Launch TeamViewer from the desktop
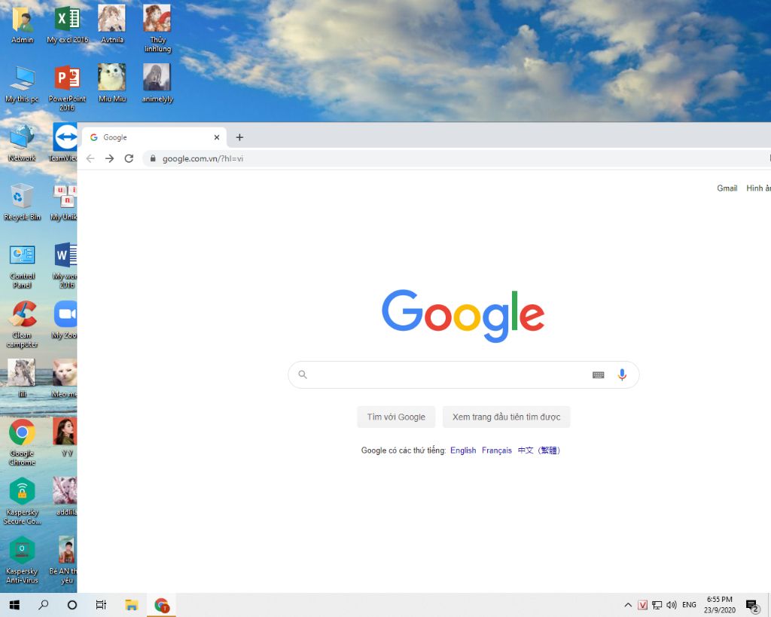 (x=65, y=142)
